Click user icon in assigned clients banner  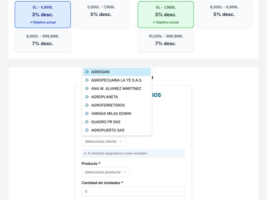[x=85, y=153]
